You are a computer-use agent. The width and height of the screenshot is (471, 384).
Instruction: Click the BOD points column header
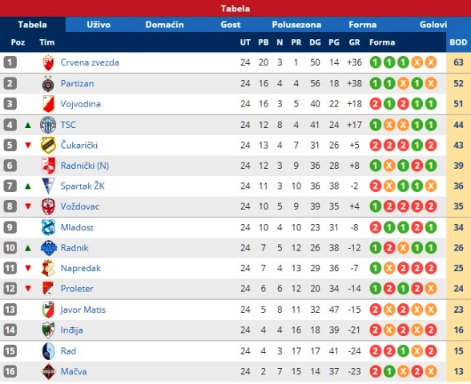pos(458,42)
